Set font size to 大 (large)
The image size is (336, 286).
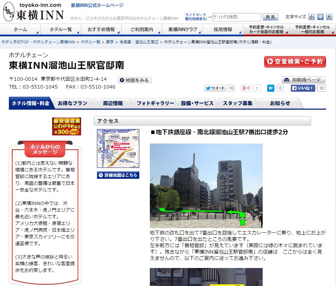click(x=329, y=17)
